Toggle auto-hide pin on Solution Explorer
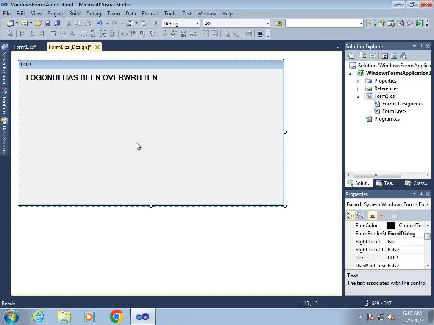Screen dimensions: 434x325 point(421,47)
